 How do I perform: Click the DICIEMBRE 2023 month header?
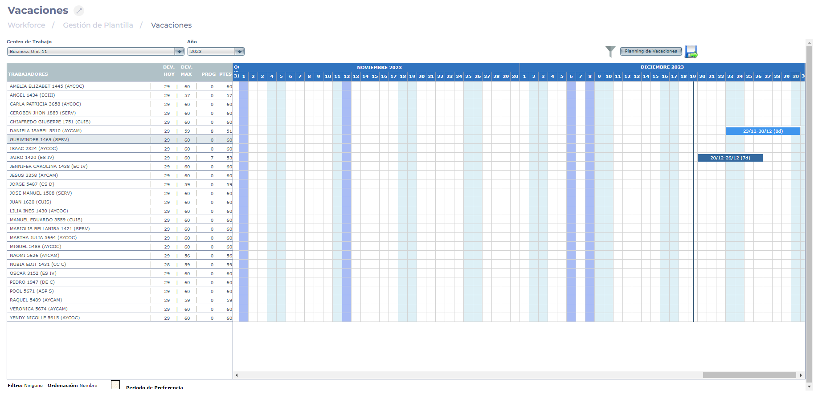[662, 67]
